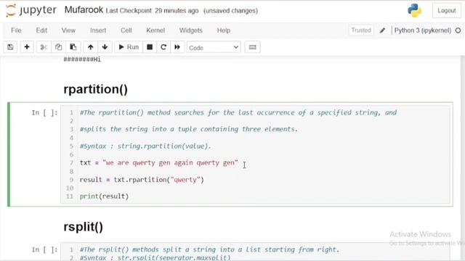
Task: Click the rpartition() heading
Action: tap(95, 89)
